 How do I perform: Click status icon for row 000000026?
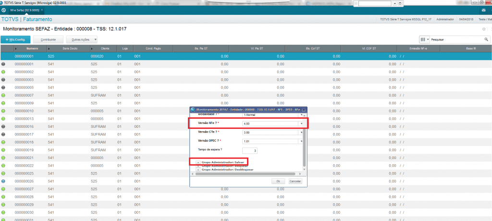pos(3,181)
